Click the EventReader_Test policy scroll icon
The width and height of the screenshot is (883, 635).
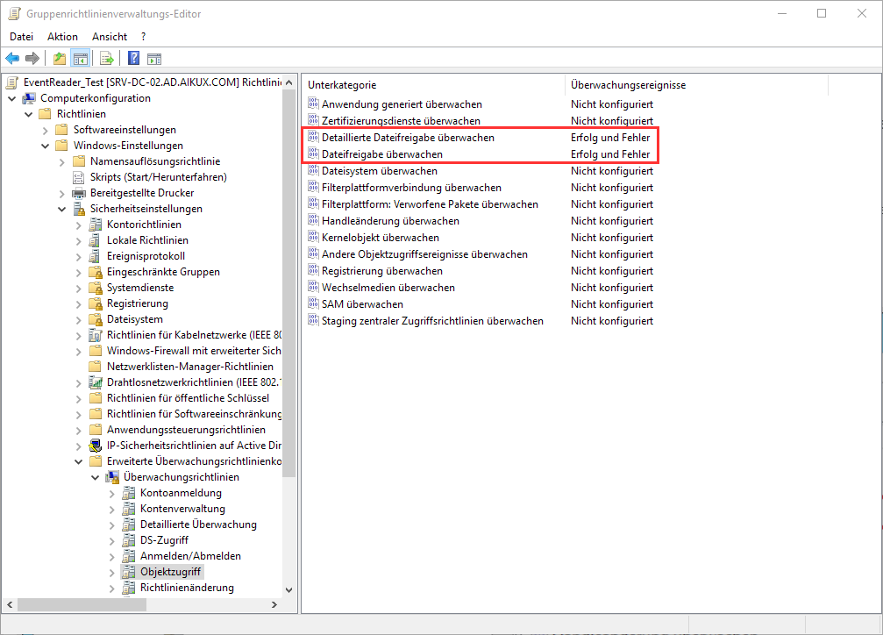point(11,82)
